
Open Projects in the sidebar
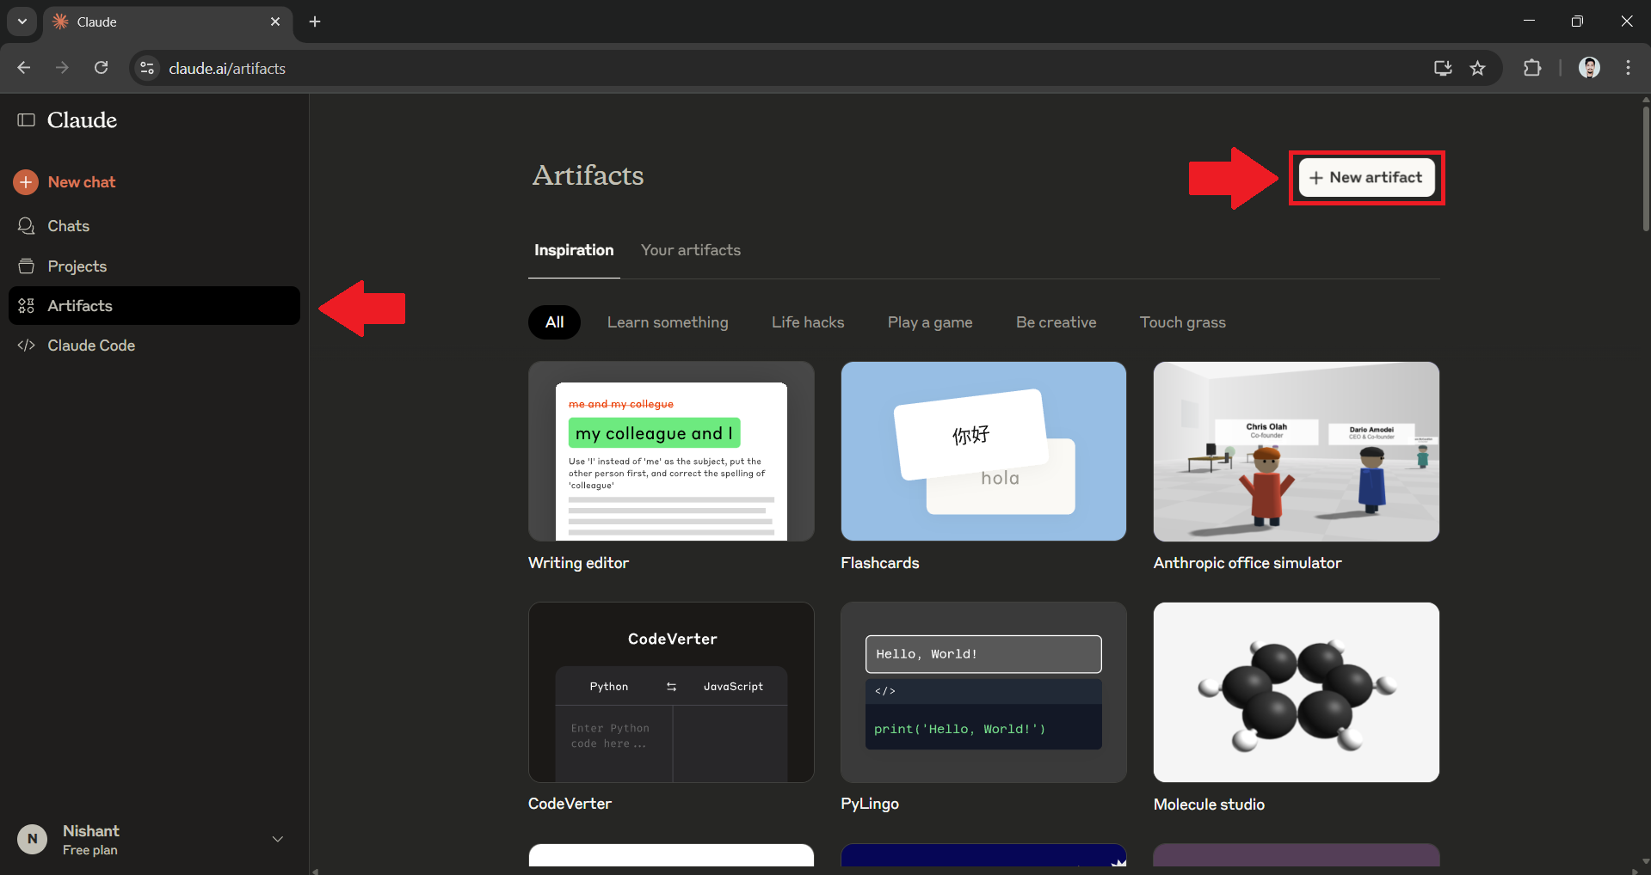tap(154, 266)
